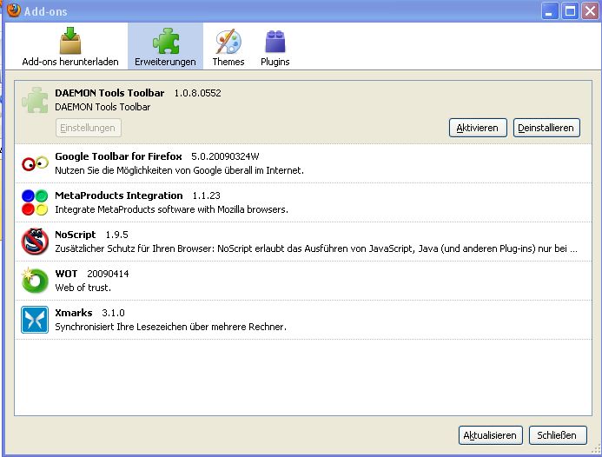The width and height of the screenshot is (602, 457).
Task: Click the Google Toolbar eyes icon
Action: 35,163
